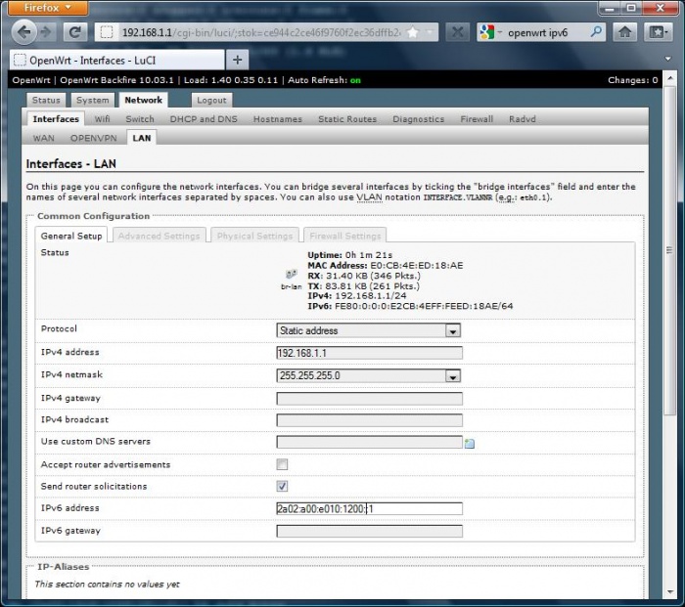Screen dimensions: 685x607
Task: Click the Logout button
Action: tap(211, 100)
